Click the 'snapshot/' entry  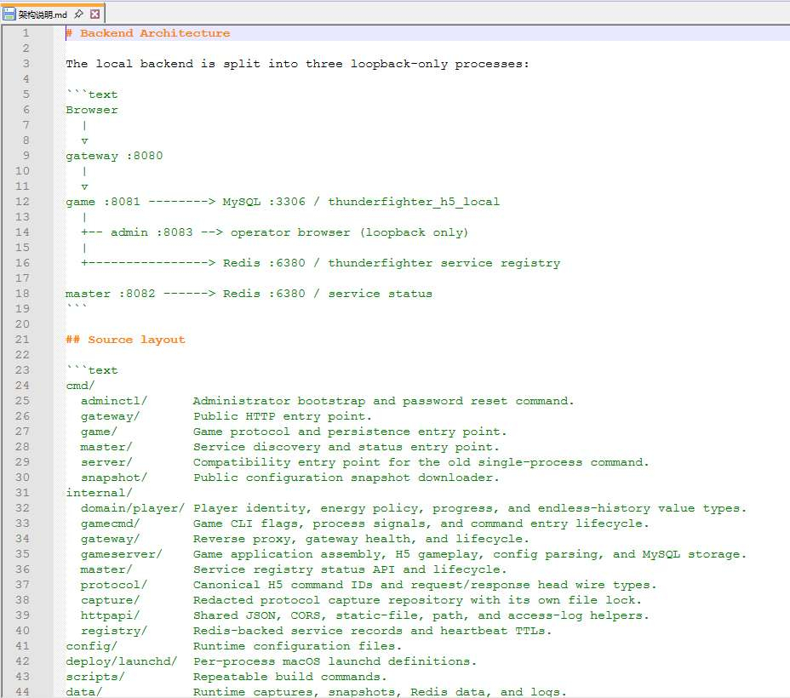(x=114, y=478)
